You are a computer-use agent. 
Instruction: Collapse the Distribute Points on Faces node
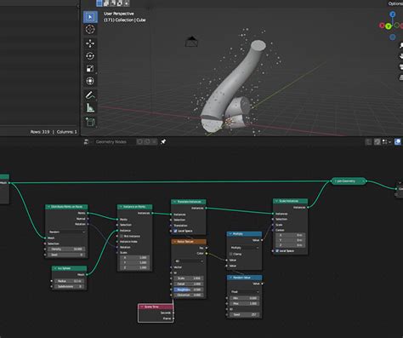48,207
